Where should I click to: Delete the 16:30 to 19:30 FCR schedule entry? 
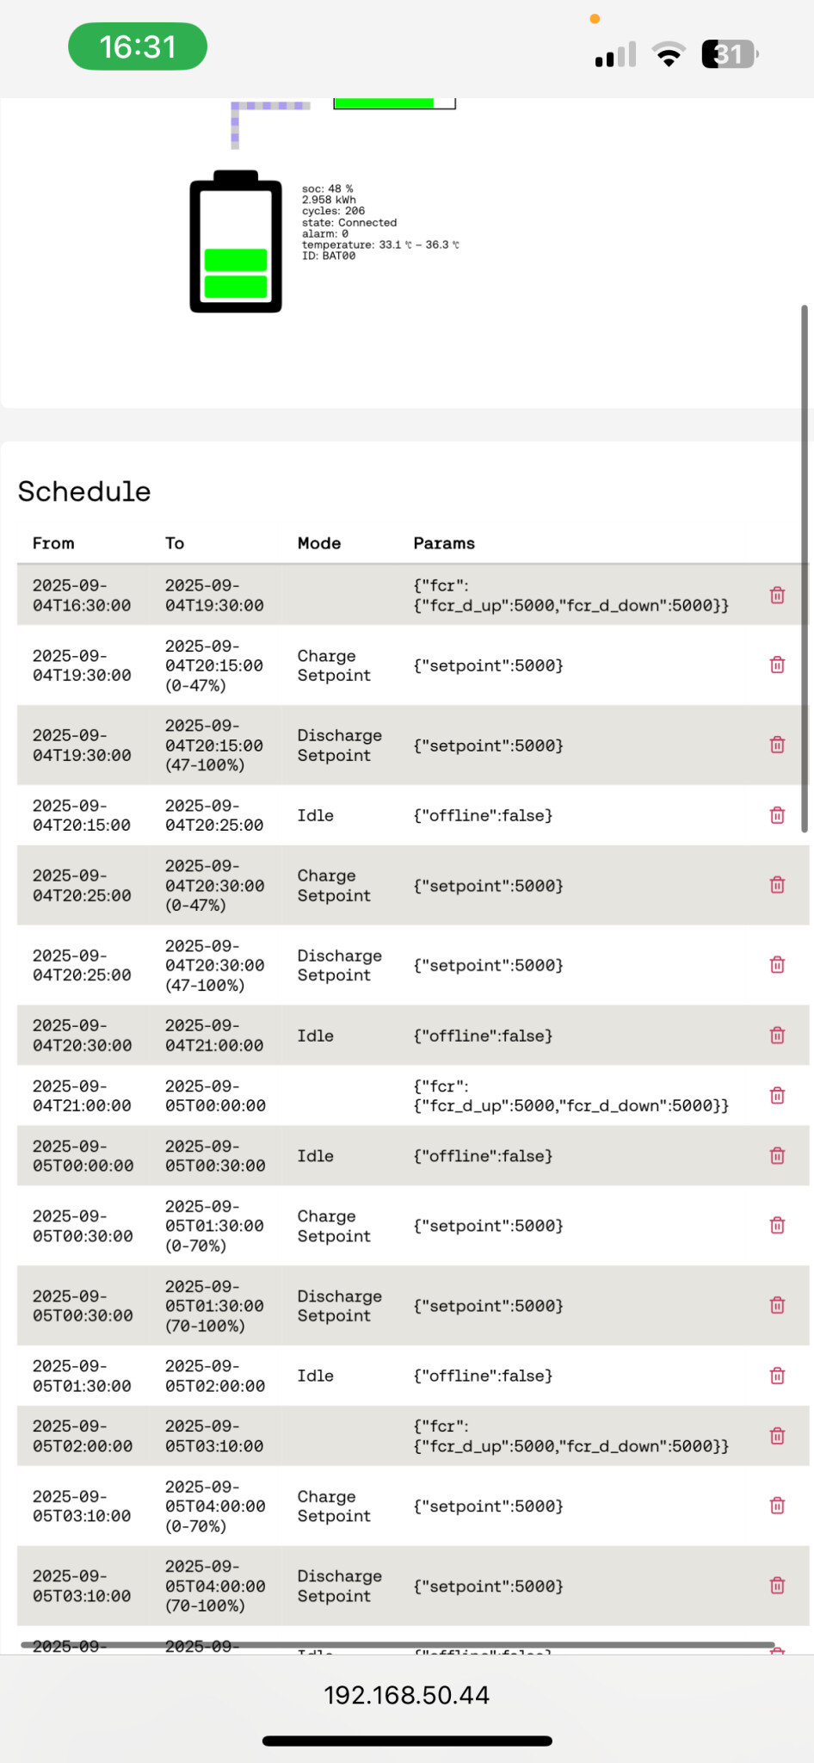tap(777, 595)
